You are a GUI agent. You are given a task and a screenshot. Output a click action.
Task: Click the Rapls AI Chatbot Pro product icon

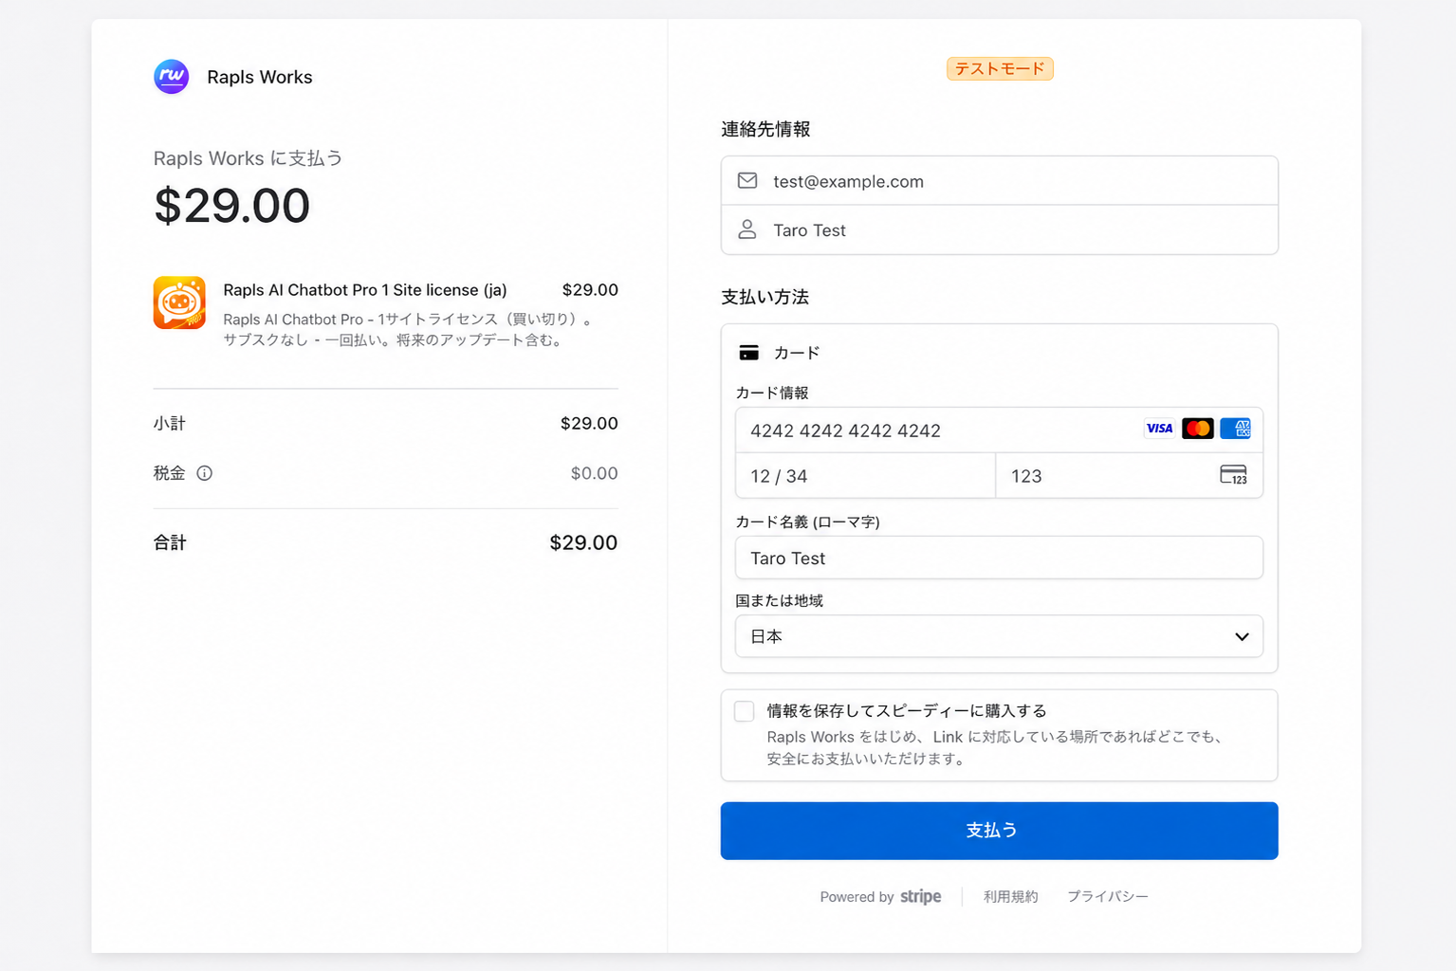pos(179,302)
